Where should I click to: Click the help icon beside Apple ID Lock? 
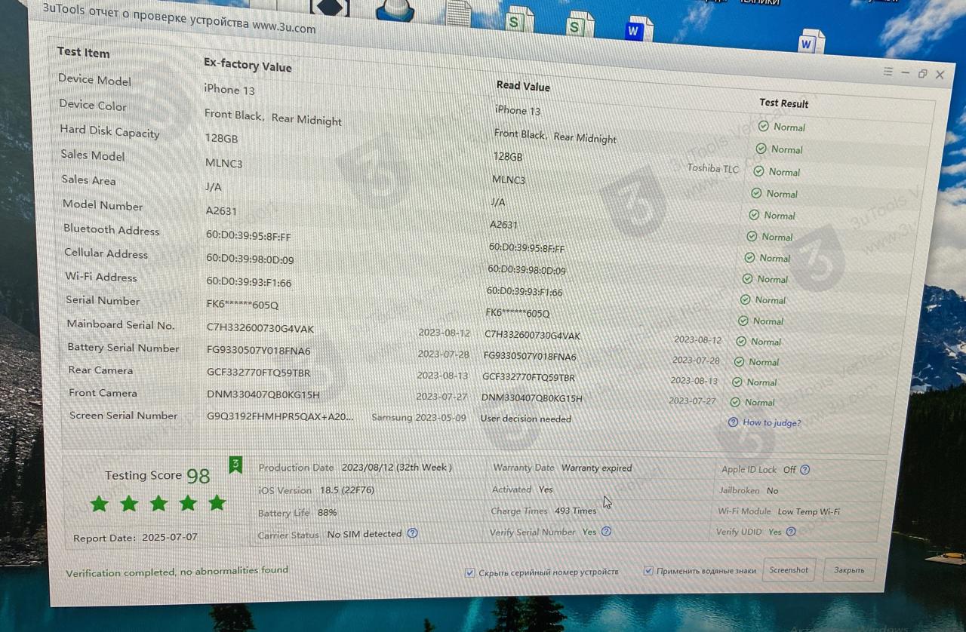pyautogui.click(x=805, y=469)
